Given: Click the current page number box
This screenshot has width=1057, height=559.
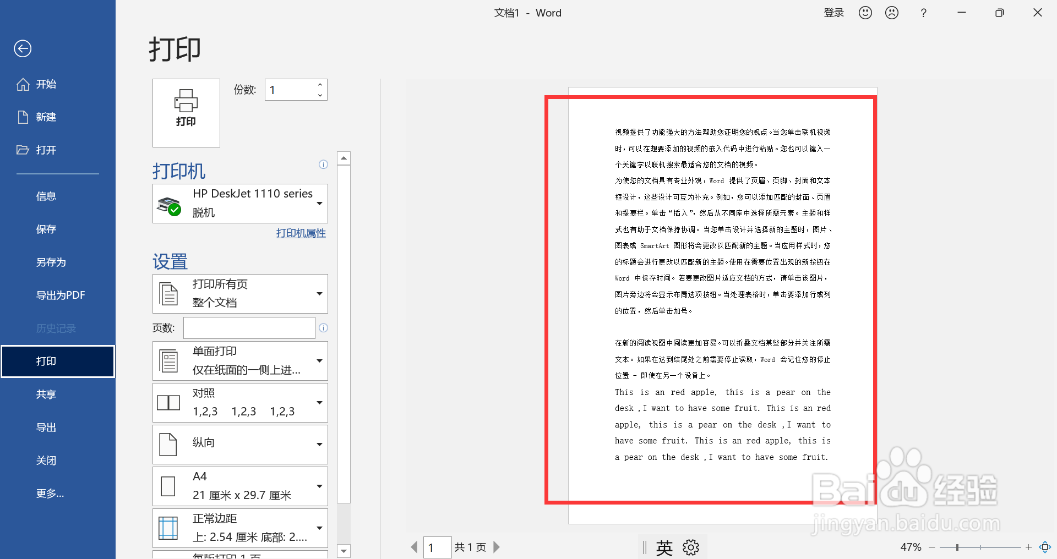Looking at the screenshot, I should click(438, 547).
